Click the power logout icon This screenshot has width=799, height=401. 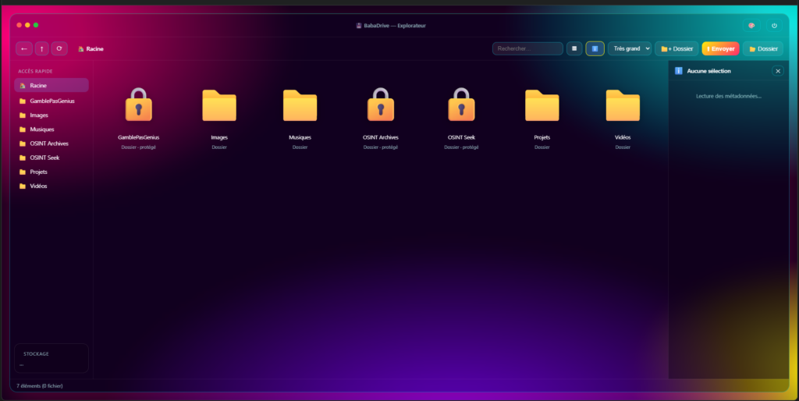tap(774, 26)
